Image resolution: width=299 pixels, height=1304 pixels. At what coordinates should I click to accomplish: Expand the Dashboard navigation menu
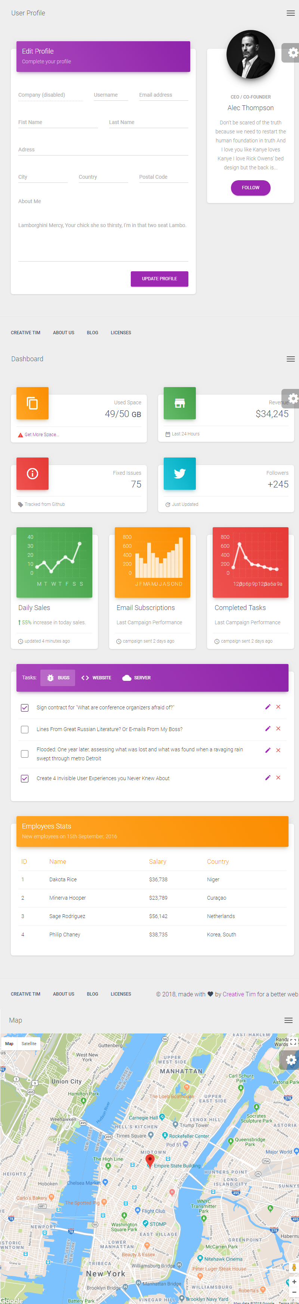(290, 359)
